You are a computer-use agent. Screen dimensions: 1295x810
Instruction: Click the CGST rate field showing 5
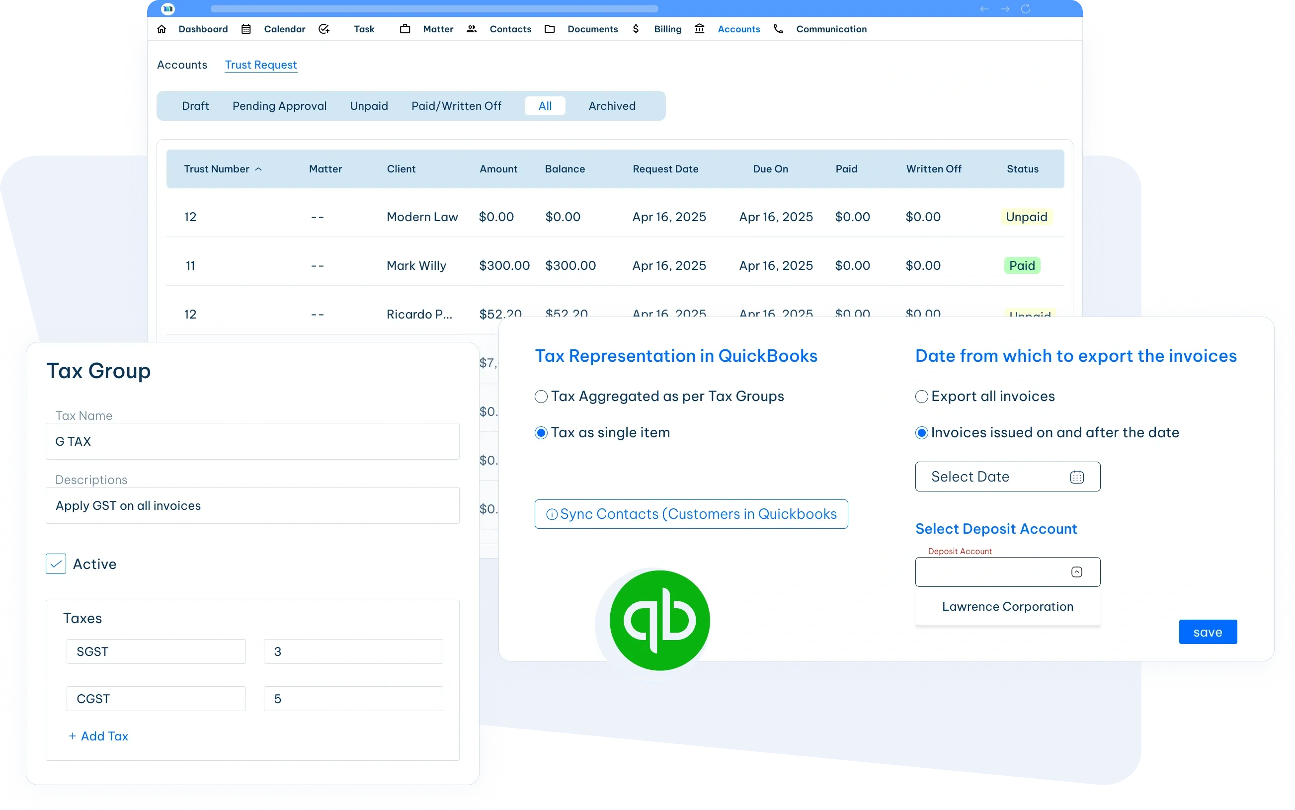(353, 699)
